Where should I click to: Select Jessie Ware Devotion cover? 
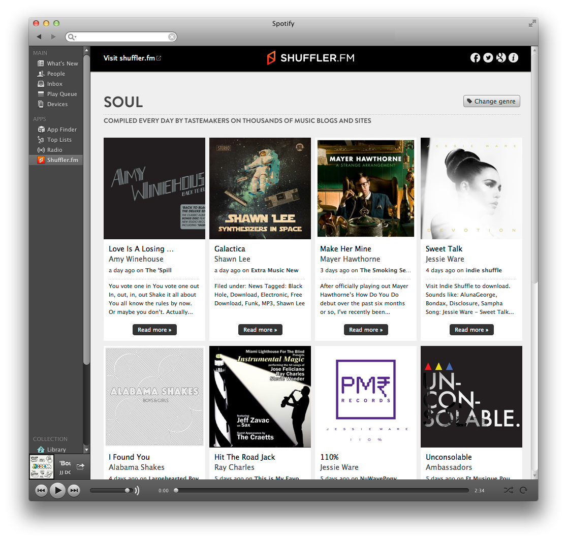pyautogui.click(x=471, y=188)
